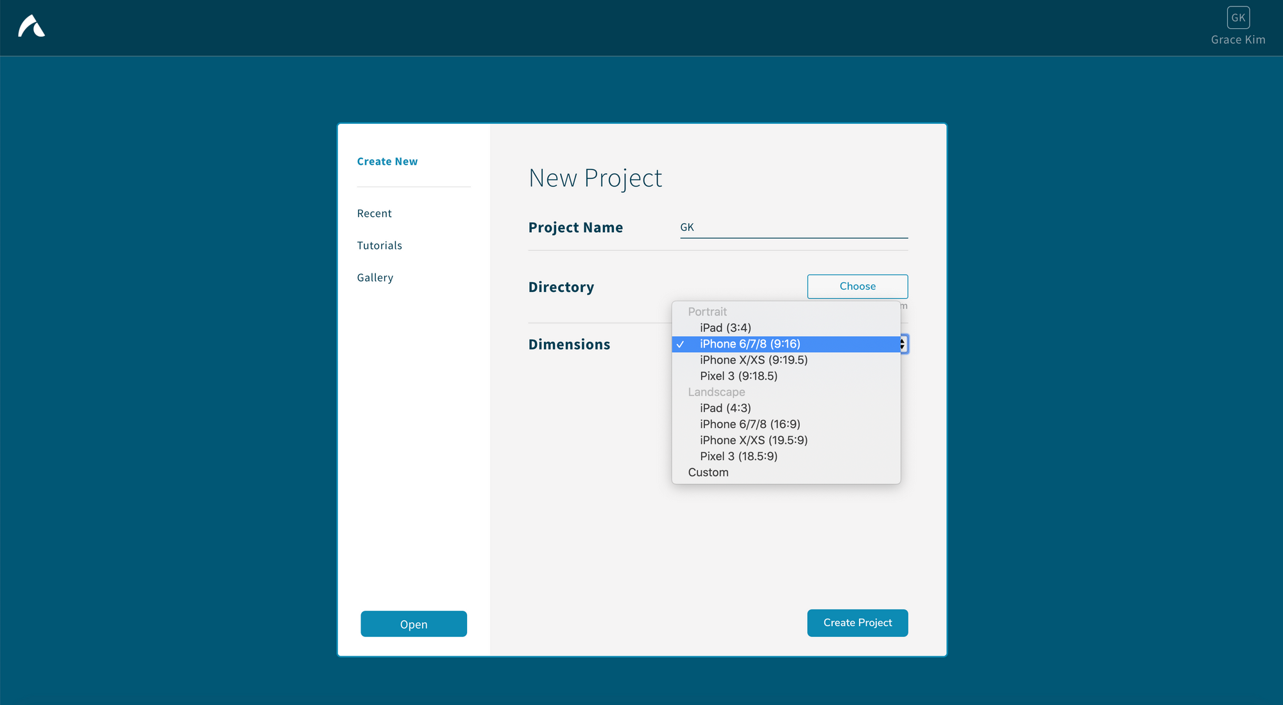Screen dimensions: 1283x705
Task: Choose the Custom dimensions option
Action: [x=708, y=473]
